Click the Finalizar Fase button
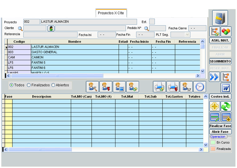237x168 pixels. pos(220,126)
